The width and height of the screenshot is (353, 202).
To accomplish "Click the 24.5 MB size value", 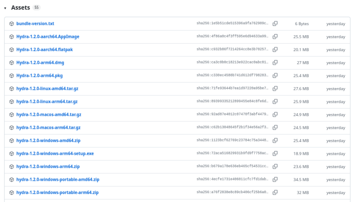I will (x=301, y=128).
